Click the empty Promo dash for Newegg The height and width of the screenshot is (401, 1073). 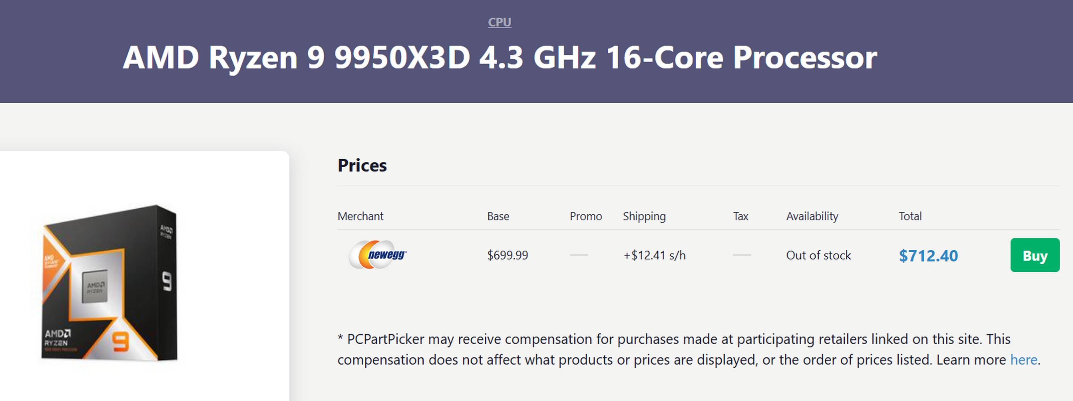[579, 255]
